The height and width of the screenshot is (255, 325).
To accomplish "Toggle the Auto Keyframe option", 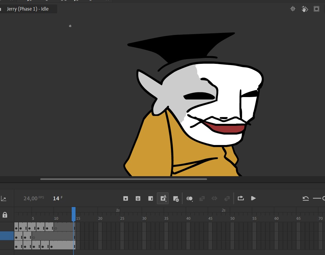I will click(x=163, y=198).
